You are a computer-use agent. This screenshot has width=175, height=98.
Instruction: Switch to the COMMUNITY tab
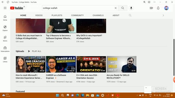(x=77, y=15)
